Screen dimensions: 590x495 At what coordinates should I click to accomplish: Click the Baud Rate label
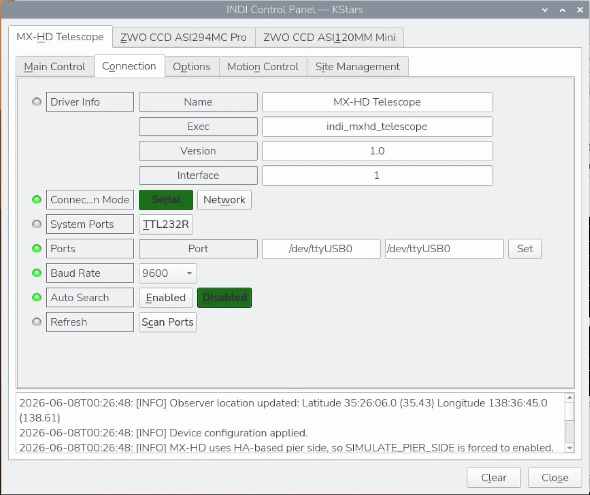pyautogui.click(x=90, y=273)
